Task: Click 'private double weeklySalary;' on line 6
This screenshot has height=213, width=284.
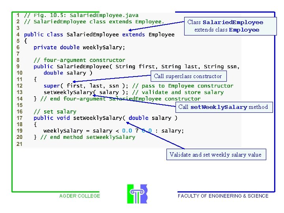Action: click(79, 47)
